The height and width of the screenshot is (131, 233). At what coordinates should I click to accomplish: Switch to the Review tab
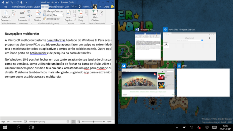point(60,7)
